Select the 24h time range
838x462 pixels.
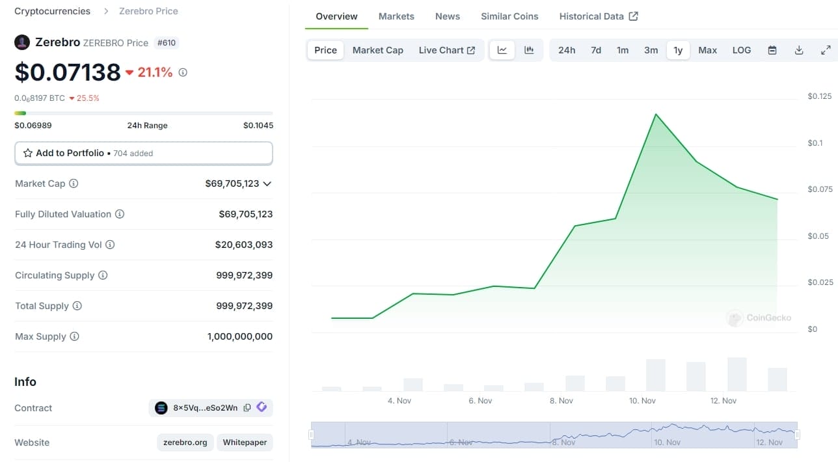pyautogui.click(x=567, y=50)
